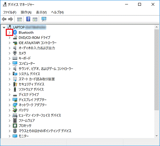Select the オーディオの入力および出力 label
The height and width of the screenshot is (146, 160).
[x=37, y=48]
